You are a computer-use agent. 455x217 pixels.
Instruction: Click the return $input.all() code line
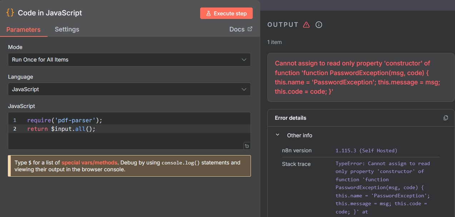(x=61, y=129)
